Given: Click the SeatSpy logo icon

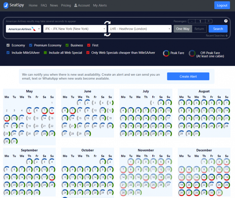Looking at the screenshot, I should [x=6, y=5].
